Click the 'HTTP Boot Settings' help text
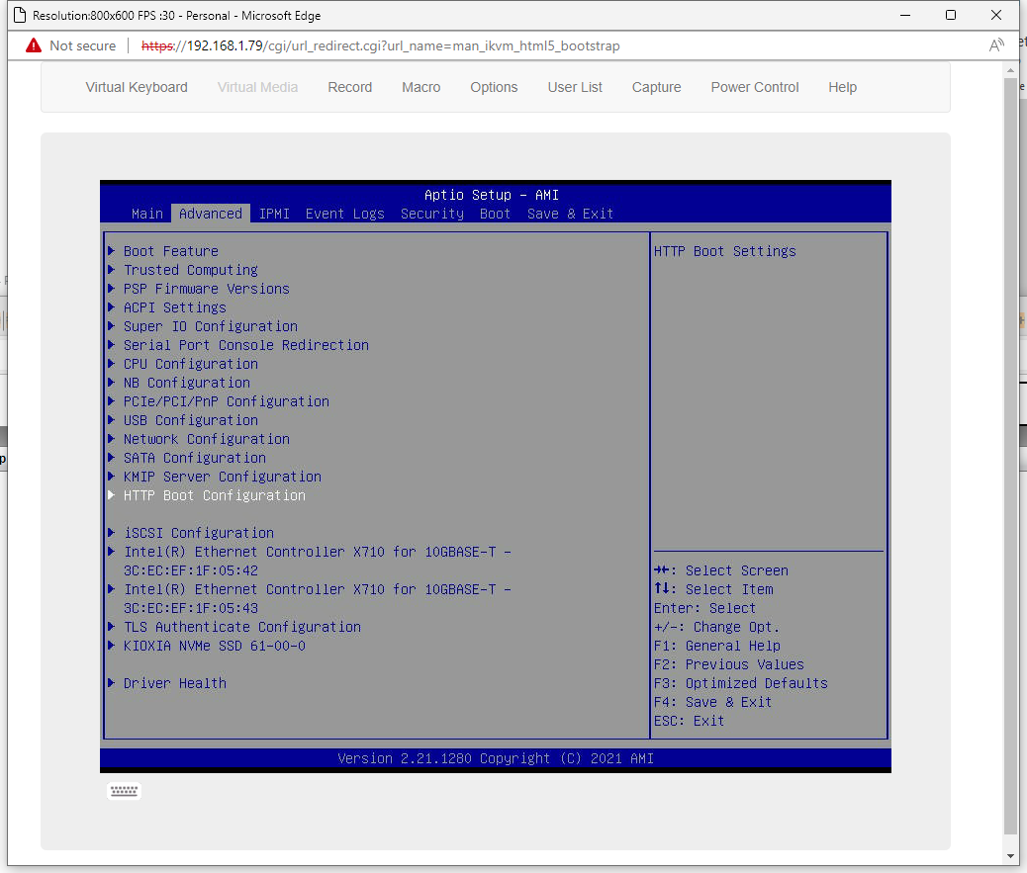 [x=725, y=251]
